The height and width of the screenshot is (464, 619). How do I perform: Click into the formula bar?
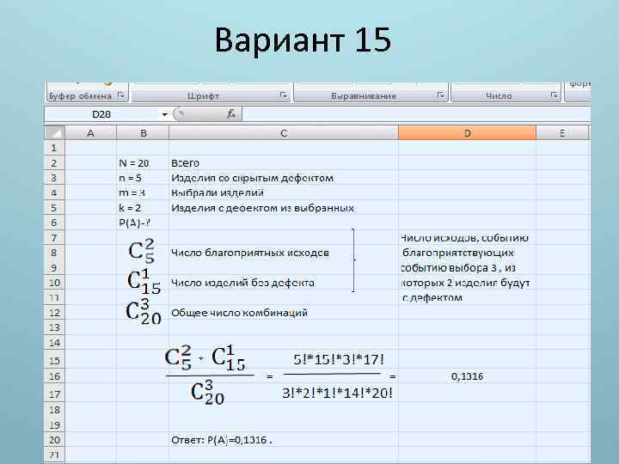click(x=416, y=114)
